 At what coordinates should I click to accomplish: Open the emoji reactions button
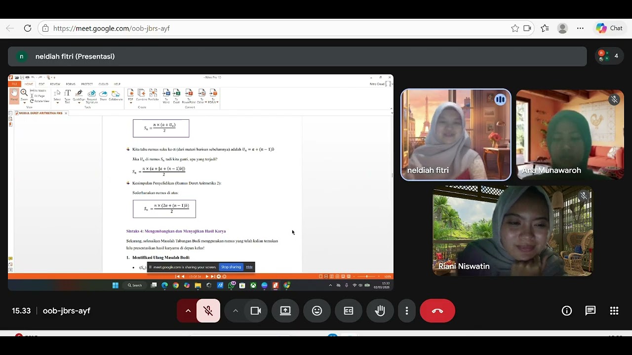pyautogui.click(x=317, y=311)
